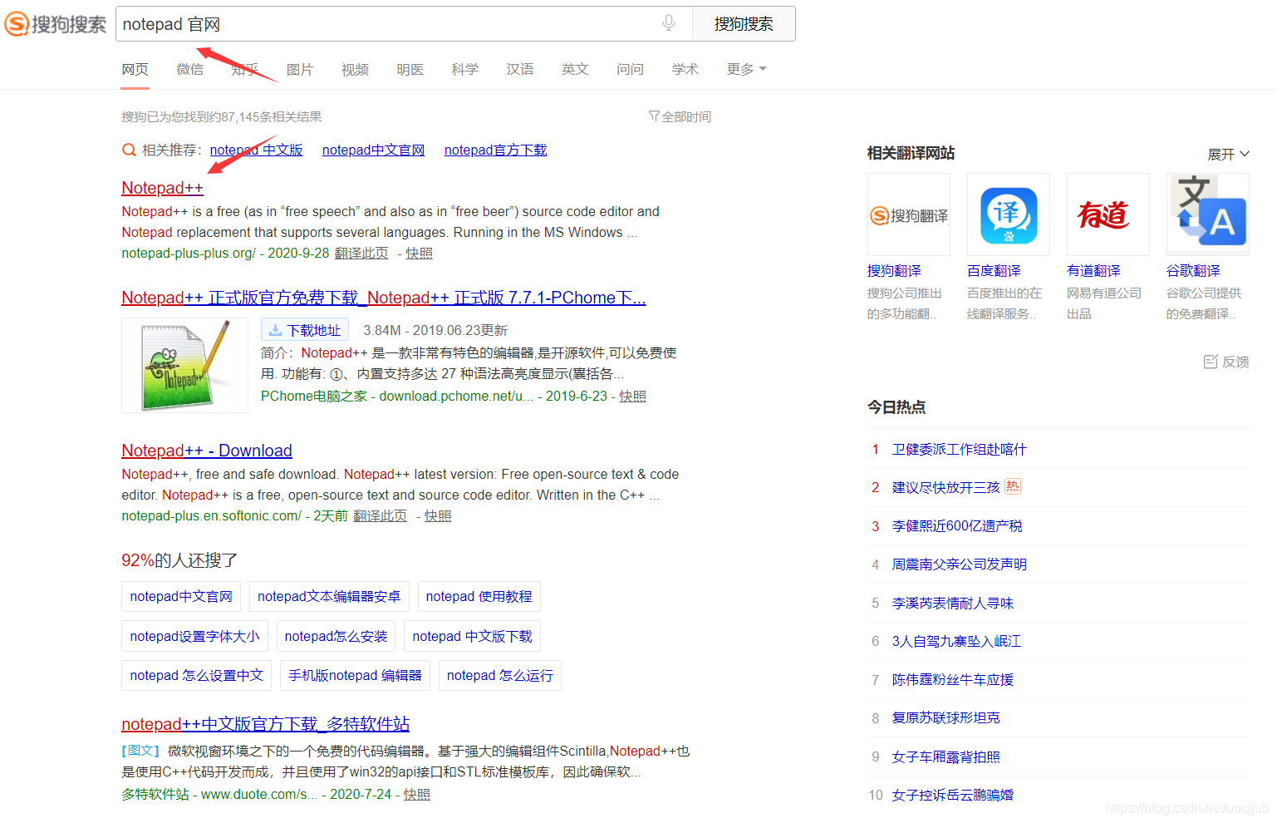Open hot topic 复原苏联球形坦克
The image size is (1277, 823).
[x=945, y=718]
